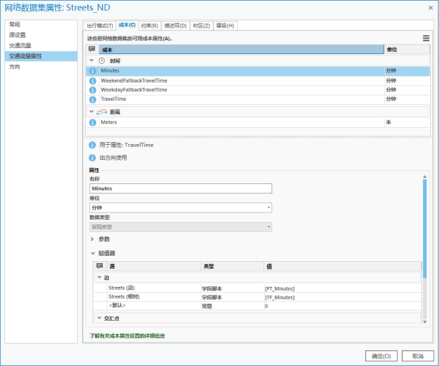Open the hamburger options menu for cost attributes
The width and height of the screenshot is (439, 366).
point(426,39)
